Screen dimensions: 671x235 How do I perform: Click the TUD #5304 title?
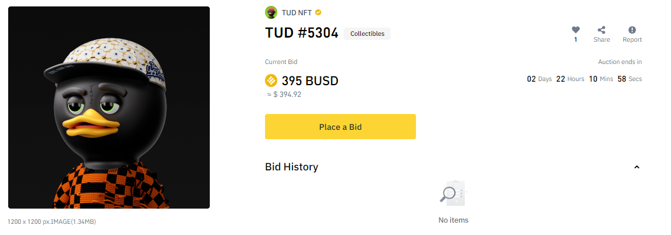point(301,33)
